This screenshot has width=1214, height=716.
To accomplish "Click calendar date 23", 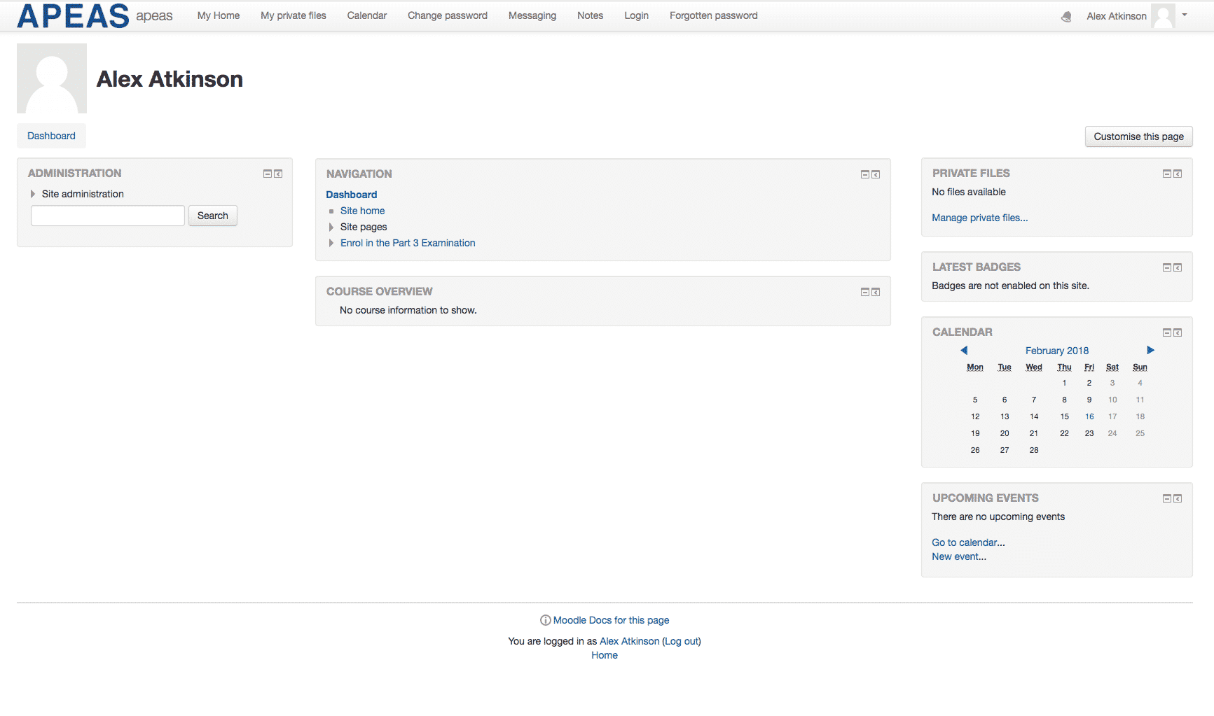I will [x=1089, y=433].
